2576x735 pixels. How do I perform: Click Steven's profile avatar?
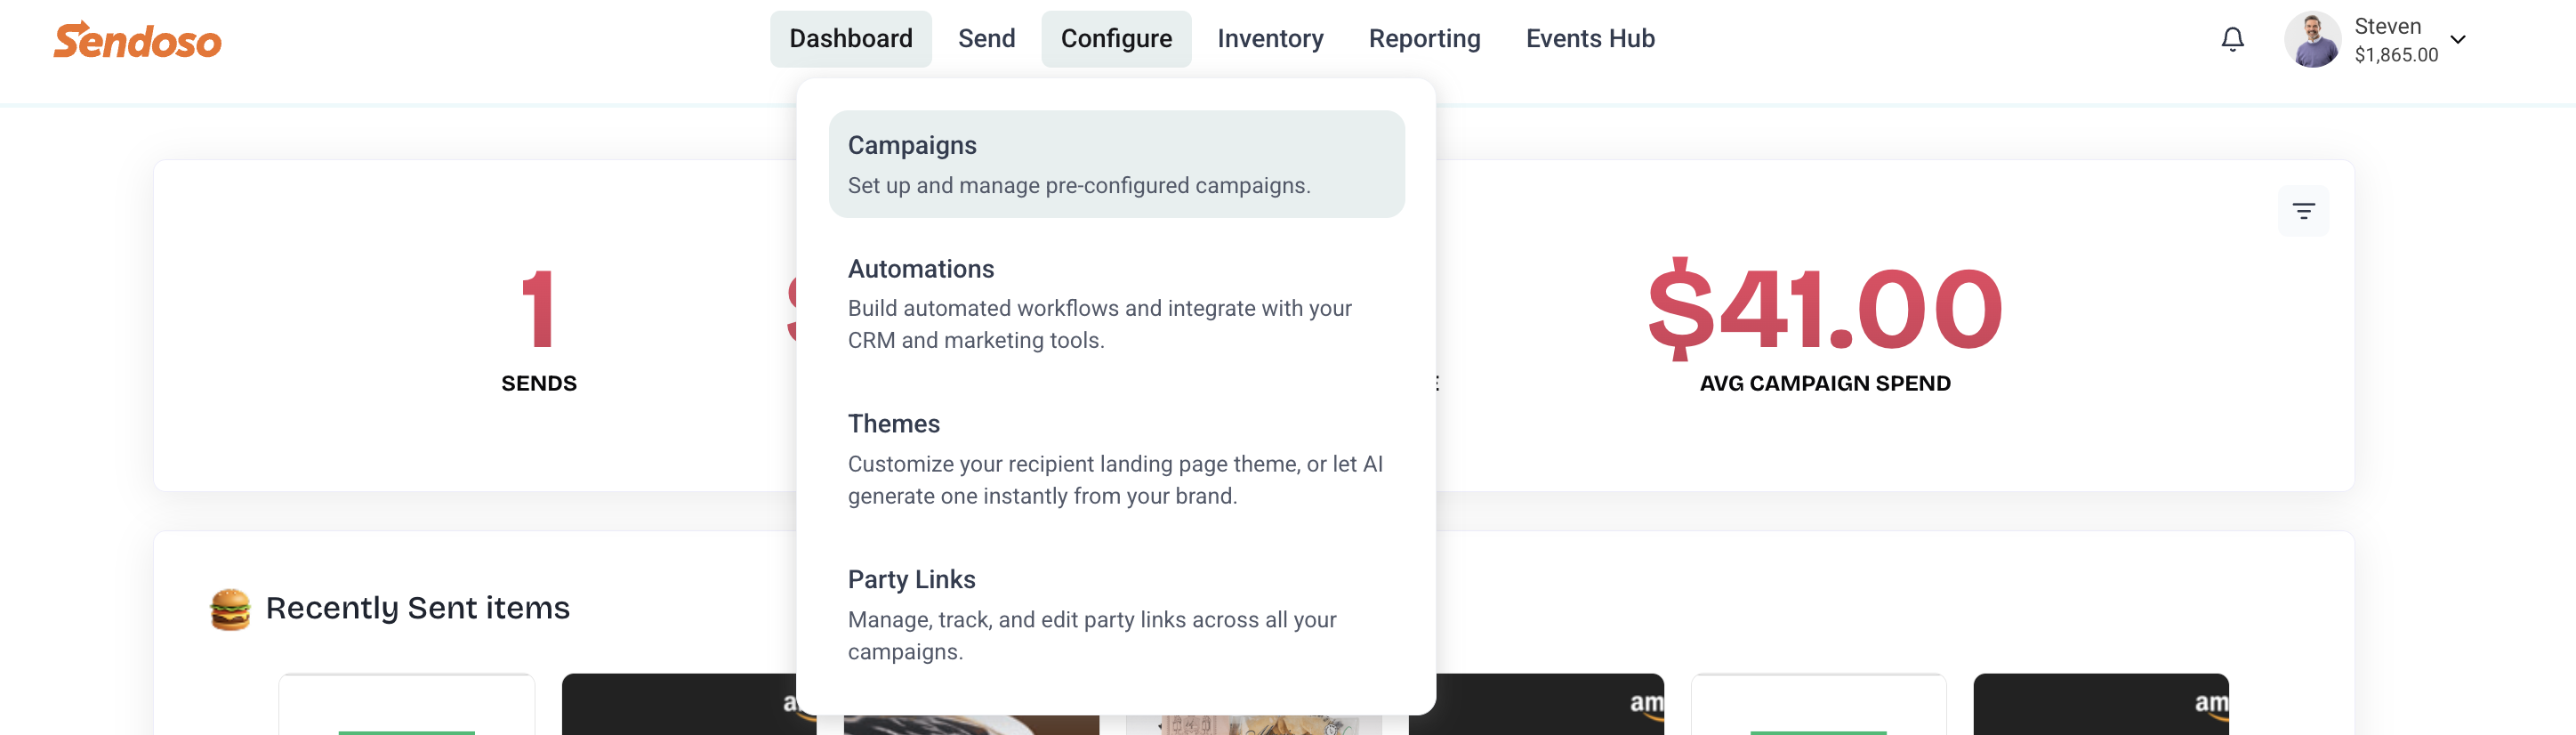click(x=2312, y=39)
